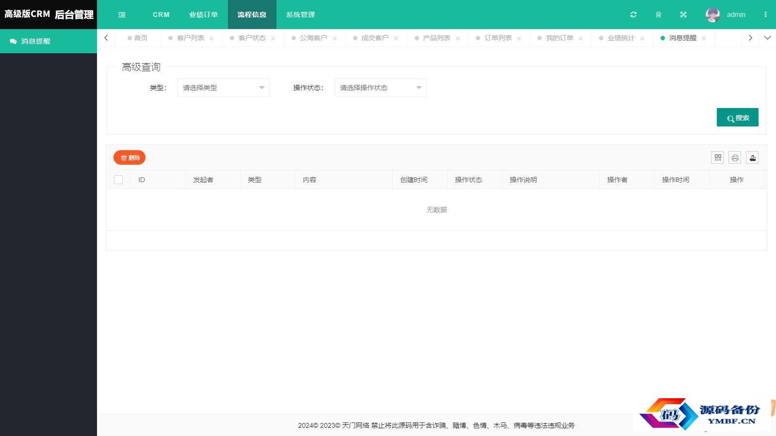Click the 高级版CRM 后台管理 logo
This screenshot has height=436, width=776.
coord(48,15)
